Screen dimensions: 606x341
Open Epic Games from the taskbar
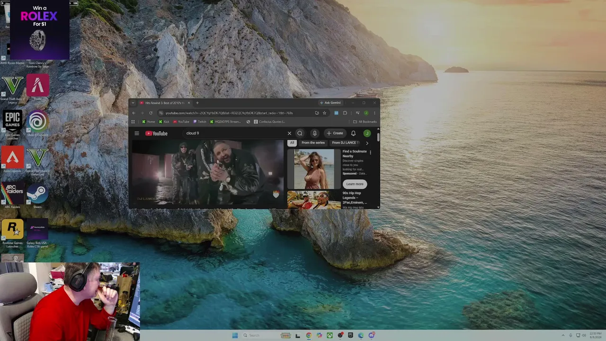pos(350,335)
